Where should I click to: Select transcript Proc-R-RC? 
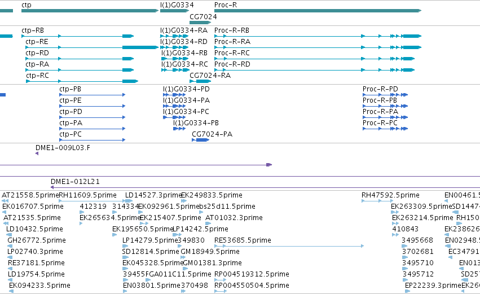[232, 53]
